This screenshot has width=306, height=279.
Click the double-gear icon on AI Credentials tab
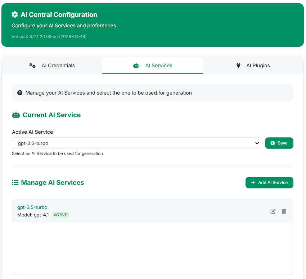[32, 65]
